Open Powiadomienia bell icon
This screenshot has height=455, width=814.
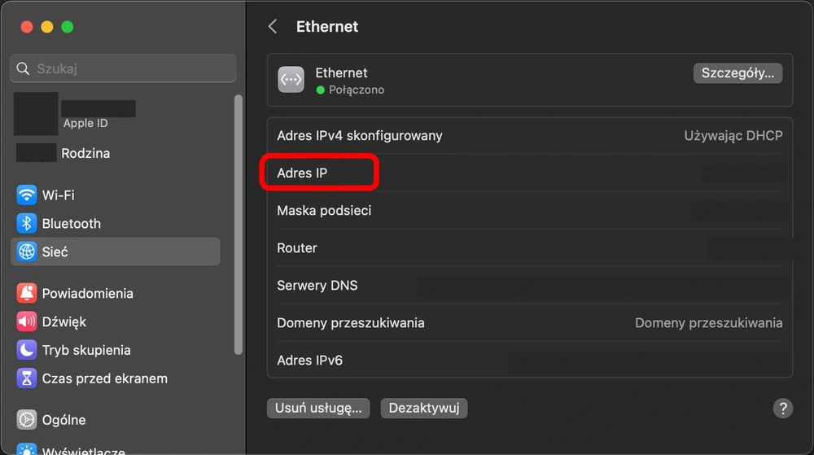click(x=27, y=293)
